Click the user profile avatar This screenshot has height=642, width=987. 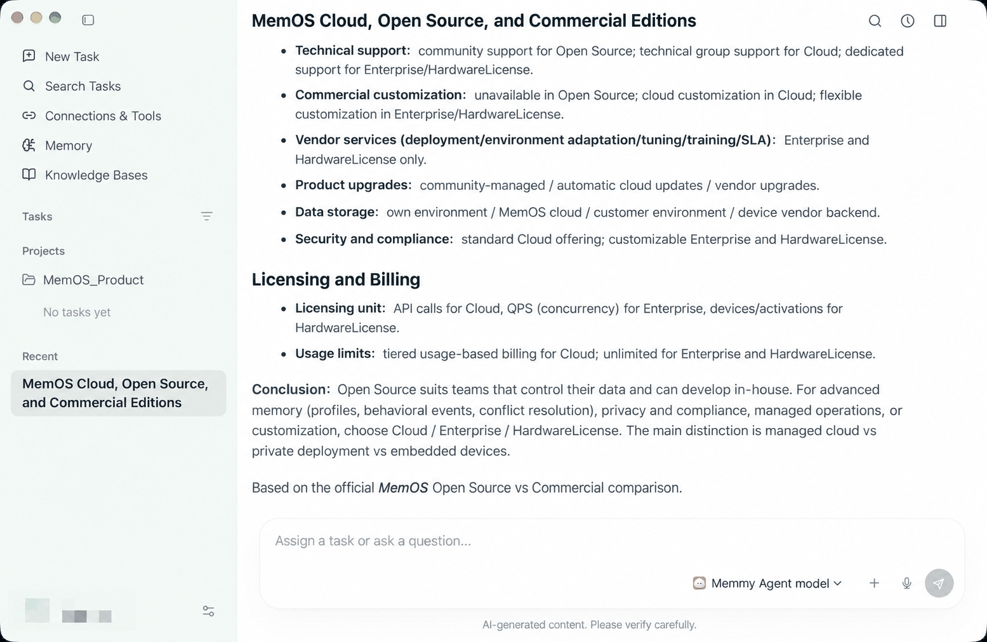click(37, 610)
